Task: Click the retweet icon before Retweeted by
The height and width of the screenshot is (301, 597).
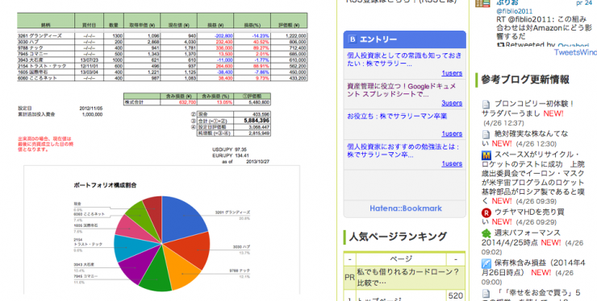Action: coord(500,45)
